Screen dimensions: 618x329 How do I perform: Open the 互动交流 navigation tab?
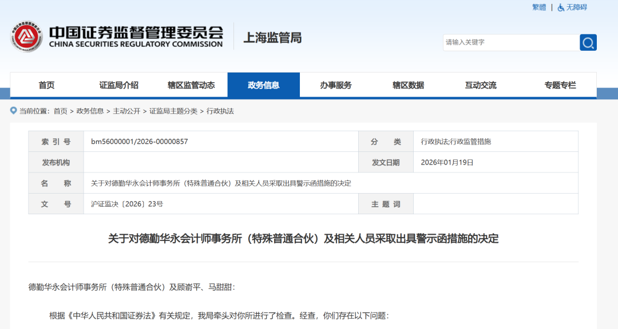pyautogui.click(x=481, y=85)
